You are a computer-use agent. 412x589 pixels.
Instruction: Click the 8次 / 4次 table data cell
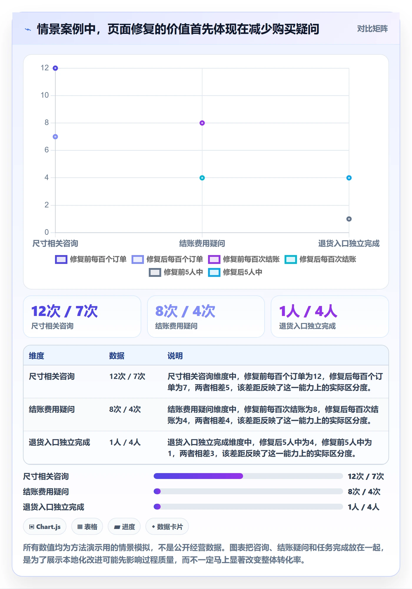(x=125, y=410)
